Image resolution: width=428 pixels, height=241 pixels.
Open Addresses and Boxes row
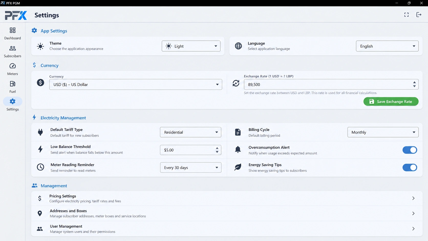pos(227,213)
